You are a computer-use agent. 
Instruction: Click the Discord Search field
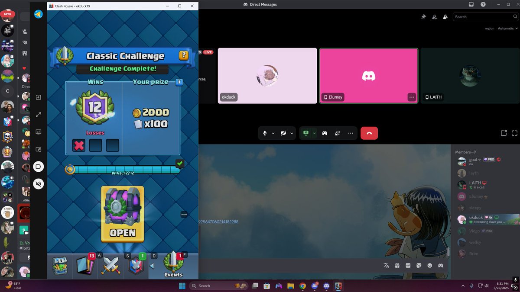(x=484, y=17)
